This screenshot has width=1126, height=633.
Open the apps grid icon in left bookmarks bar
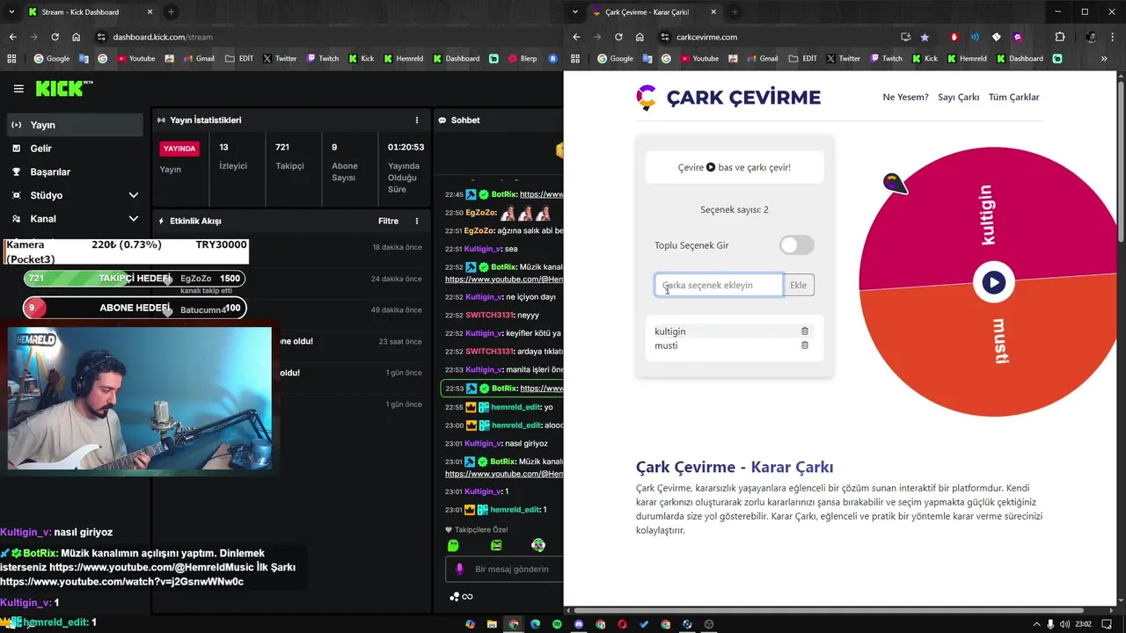coord(11,59)
